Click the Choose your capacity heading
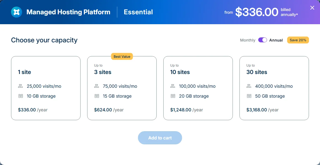The height and width of the screenshot is (165, 320). [44, 40]
